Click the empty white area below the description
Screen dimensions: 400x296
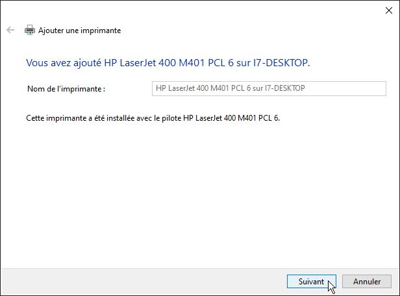(x=195, y=195)
